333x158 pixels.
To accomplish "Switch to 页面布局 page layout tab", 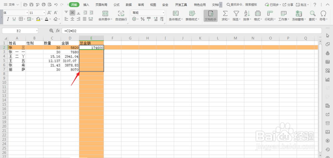I will (x=101, y=5).
